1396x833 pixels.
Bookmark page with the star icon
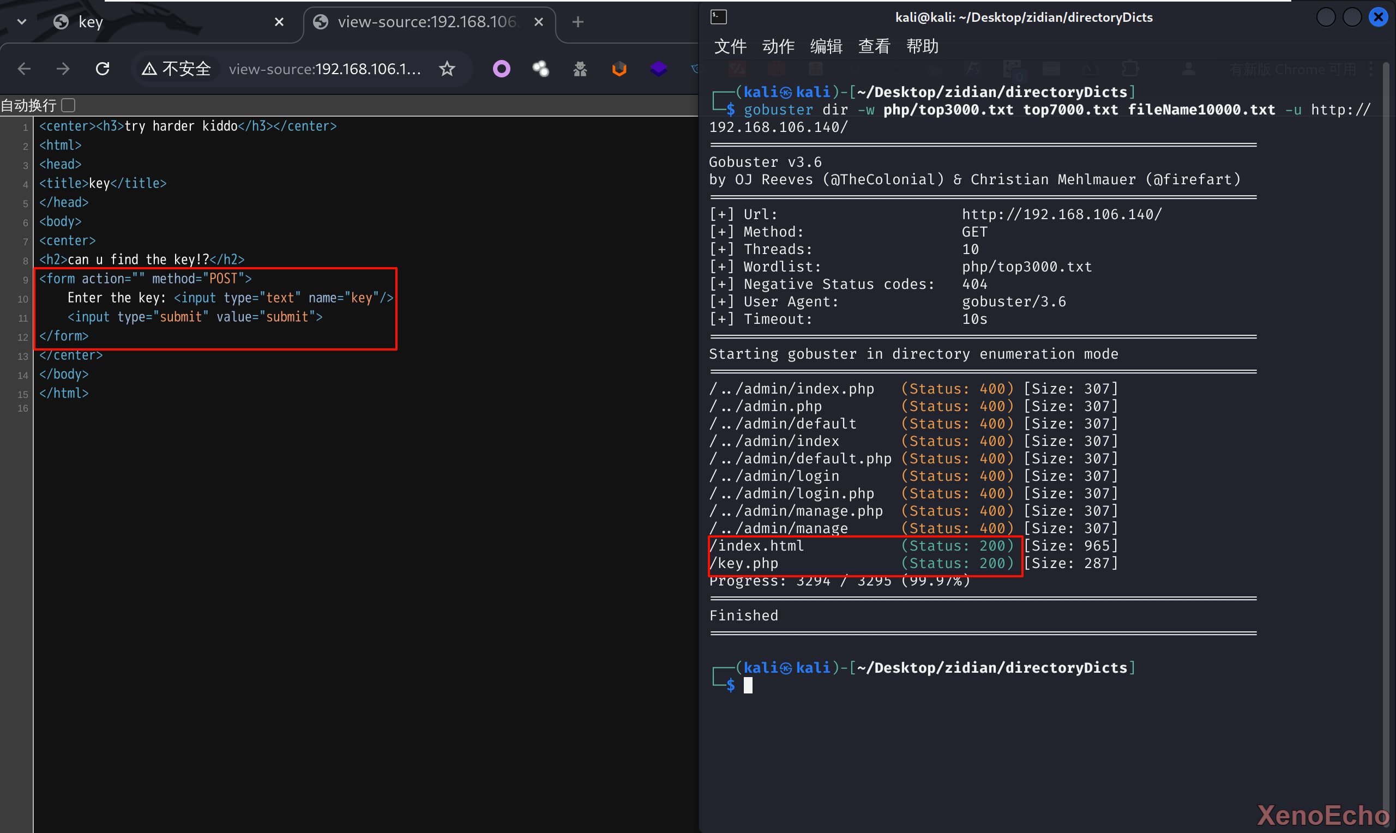447,69
